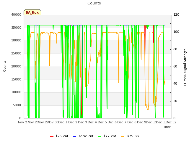Click the 'Dec 12' date tick label
The width and height of the screenshot is (189, 142).
pos(171,122)
